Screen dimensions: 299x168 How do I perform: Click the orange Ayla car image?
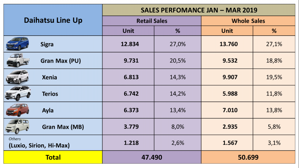coord(18,110)
